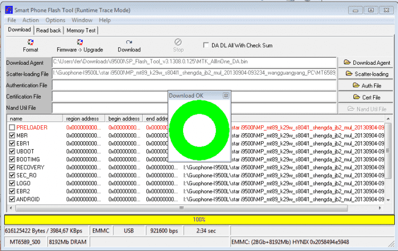This screenshot has width=398, height=251.
Task: Open the Options menu
Action: [x=55, y=20]
